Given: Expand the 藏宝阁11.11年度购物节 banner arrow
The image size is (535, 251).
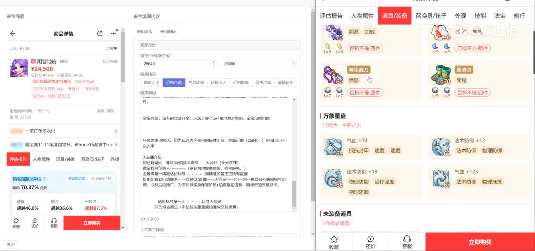Looking at the screenshot, I should coord(116,145).
